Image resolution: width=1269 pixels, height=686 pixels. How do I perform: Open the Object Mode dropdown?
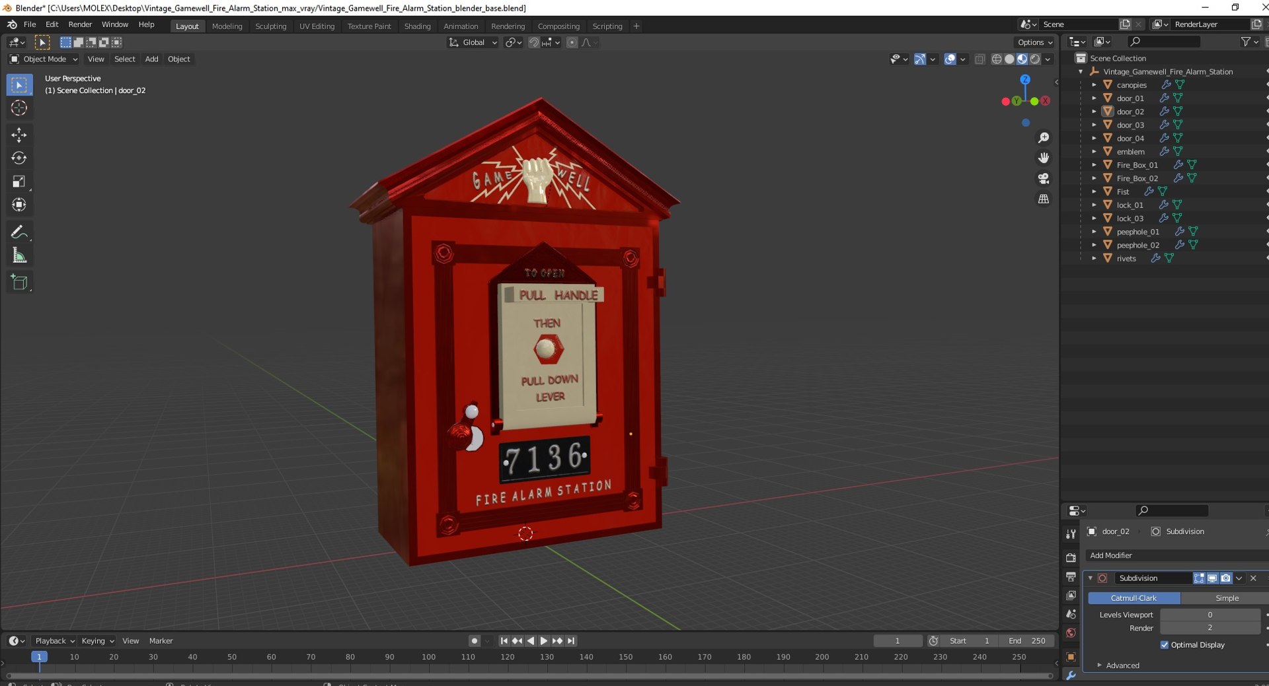tap(44, 59)
